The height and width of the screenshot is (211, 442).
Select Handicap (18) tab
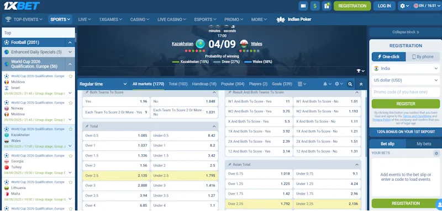tap(204, 84)
